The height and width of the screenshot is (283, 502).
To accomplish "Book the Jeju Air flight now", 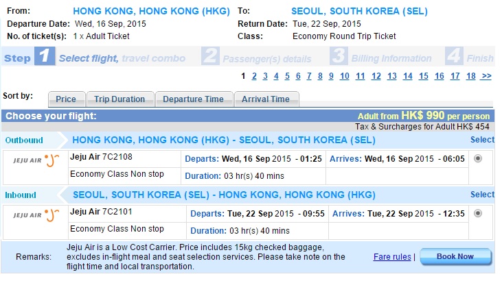I will 455,257.
